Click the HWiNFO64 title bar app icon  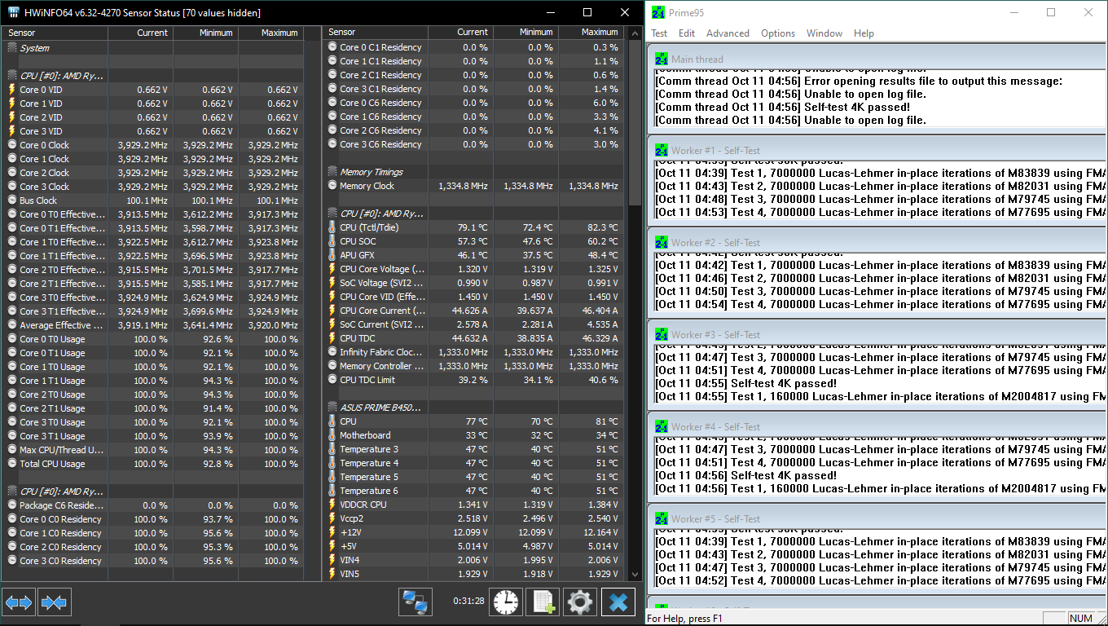14,13
